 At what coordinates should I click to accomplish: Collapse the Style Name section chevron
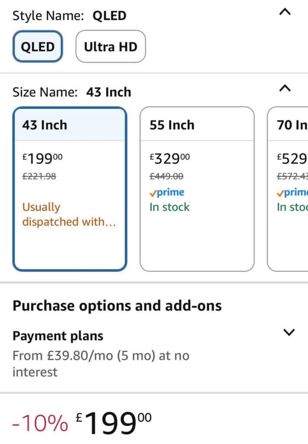(x=285, y=12)
